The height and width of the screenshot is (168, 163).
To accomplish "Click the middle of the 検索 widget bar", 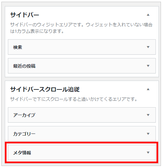I will pos(82,47).
